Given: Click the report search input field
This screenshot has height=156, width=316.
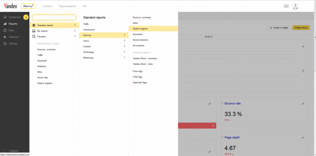Looking at the screenshot, I should click(x=54, y=18).
